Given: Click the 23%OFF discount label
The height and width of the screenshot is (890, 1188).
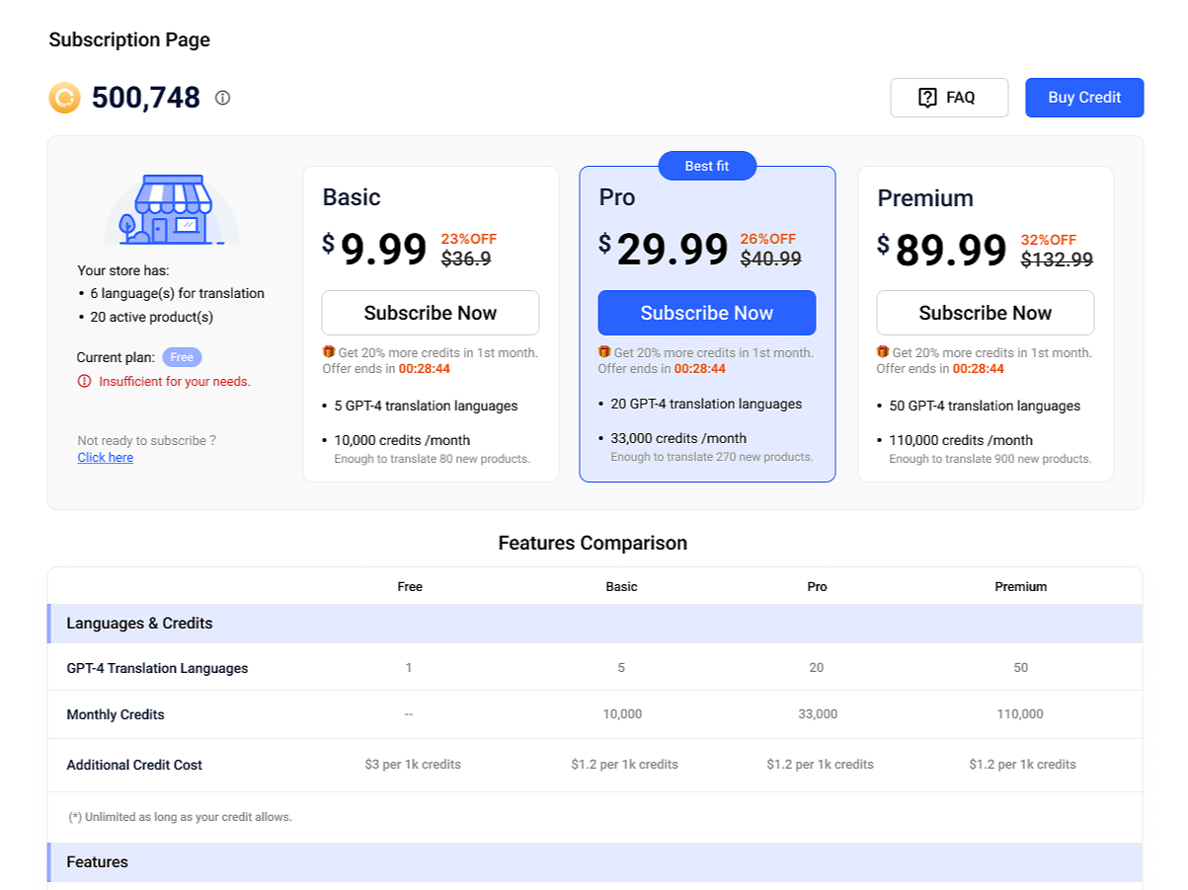Looking at the screenshot, I should point(468,239).
